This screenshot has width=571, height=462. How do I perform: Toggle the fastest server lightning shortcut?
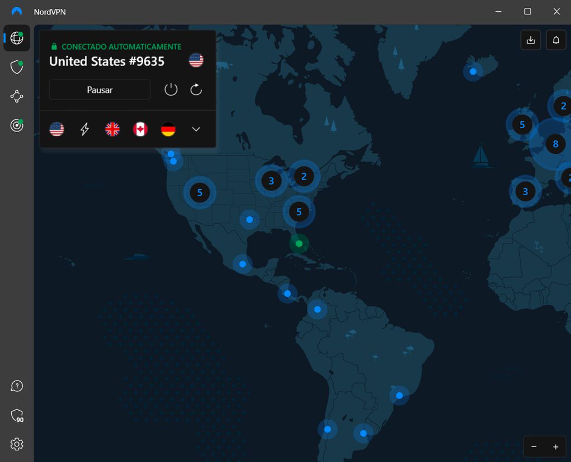84,129
